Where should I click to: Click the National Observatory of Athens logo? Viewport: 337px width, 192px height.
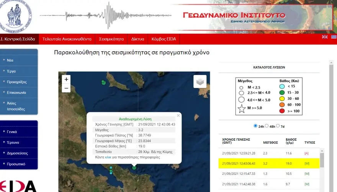(16, 15)
